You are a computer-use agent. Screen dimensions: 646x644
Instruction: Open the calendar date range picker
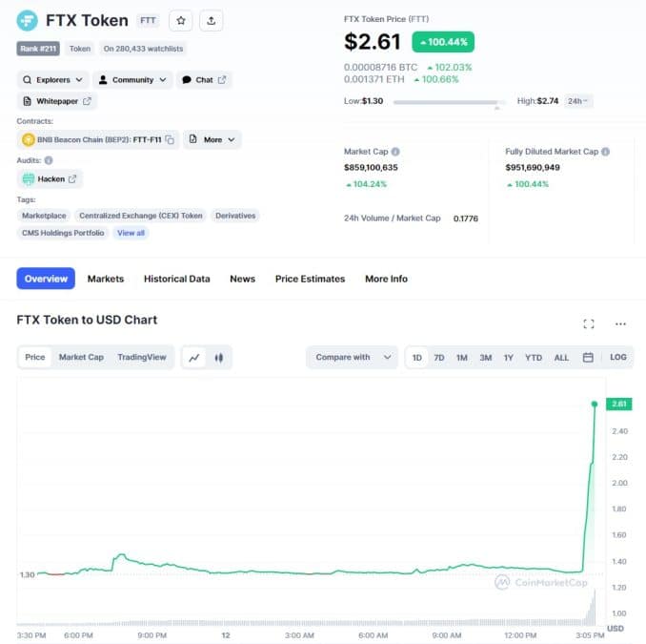point(588,357)
